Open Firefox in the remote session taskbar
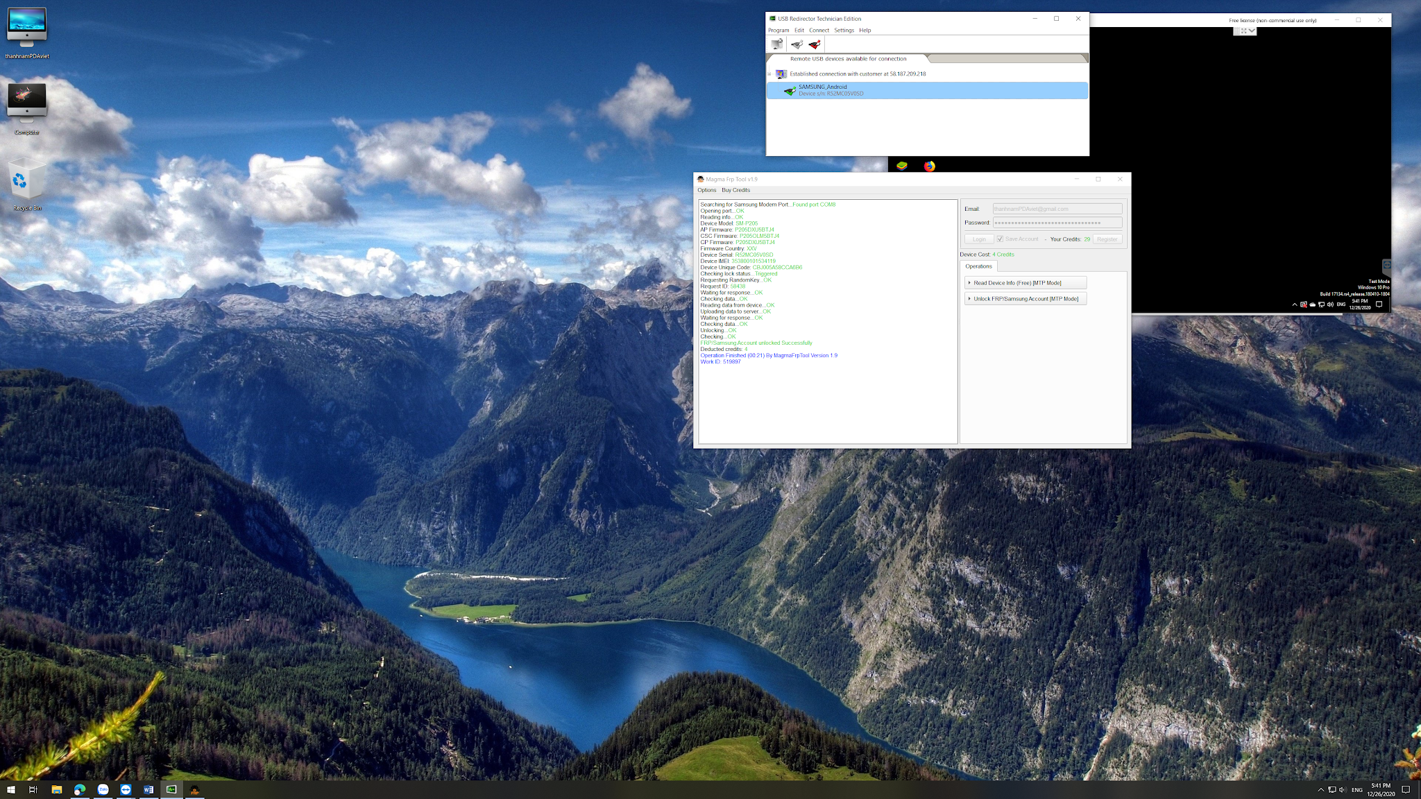 tap(929, 166)
